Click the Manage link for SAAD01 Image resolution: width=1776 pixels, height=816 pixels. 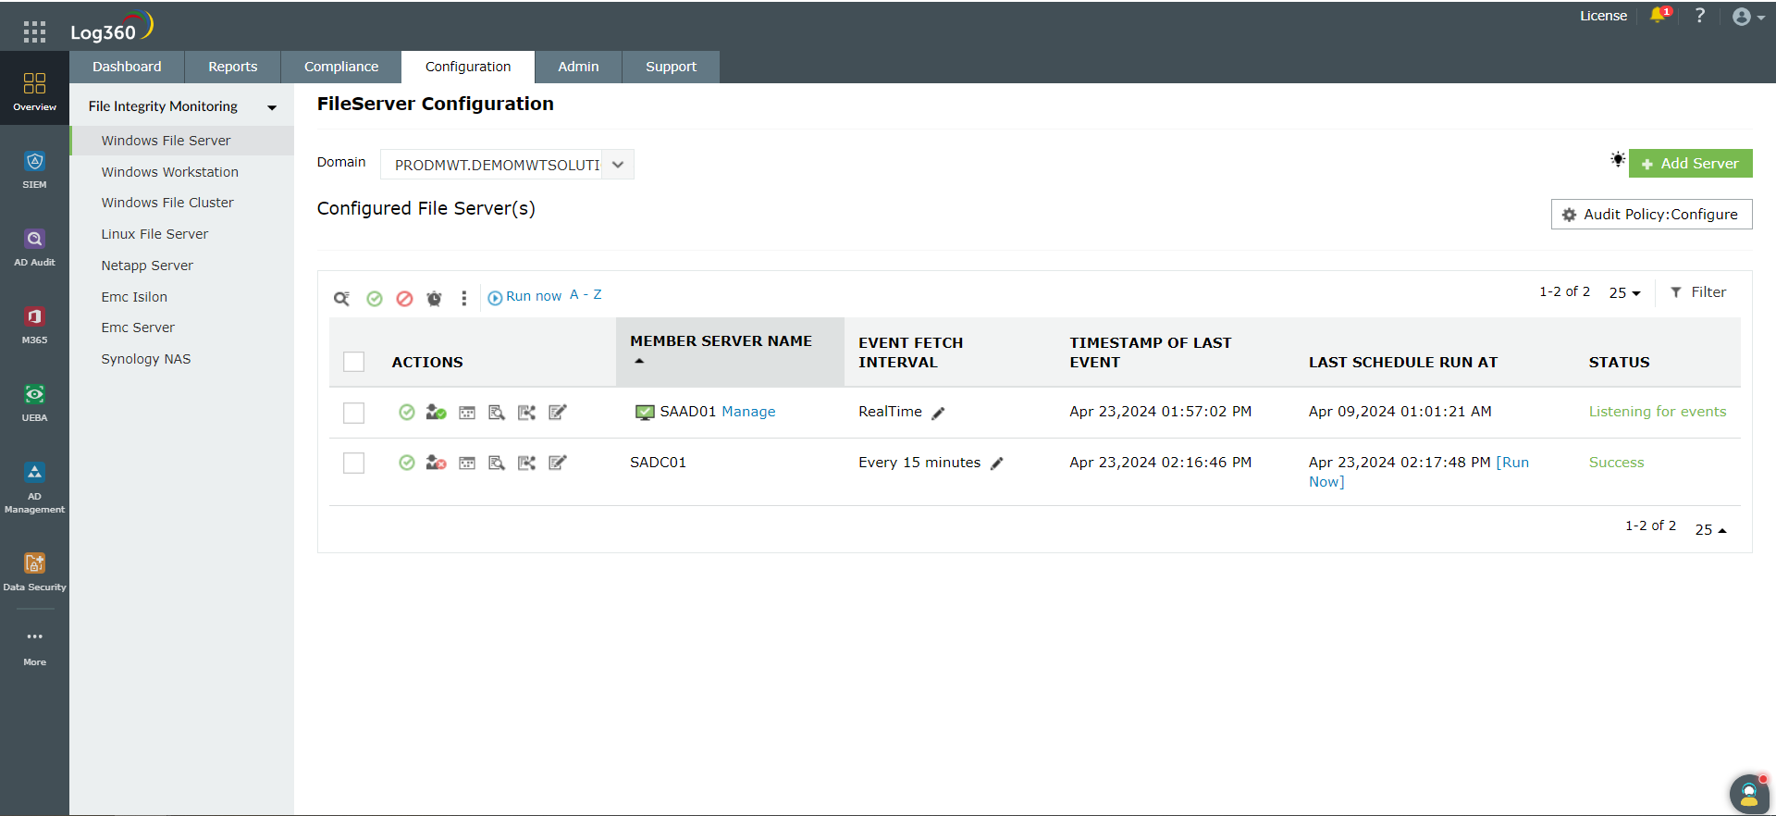pyautogui.click(x=748, y=412)
